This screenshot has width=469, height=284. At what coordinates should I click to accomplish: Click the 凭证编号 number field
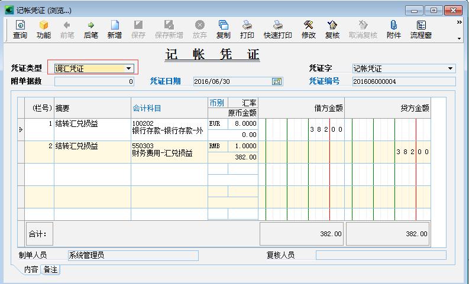[x=404, y=81]
